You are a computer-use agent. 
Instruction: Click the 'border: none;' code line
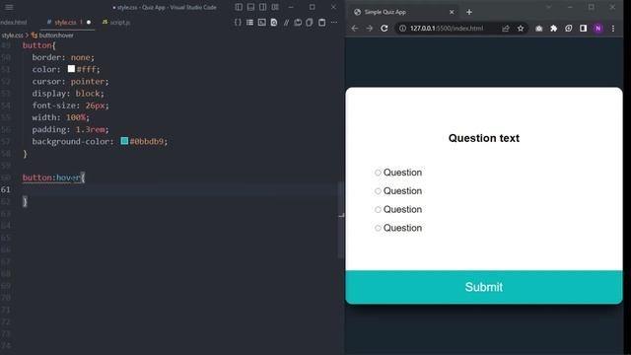63,57
